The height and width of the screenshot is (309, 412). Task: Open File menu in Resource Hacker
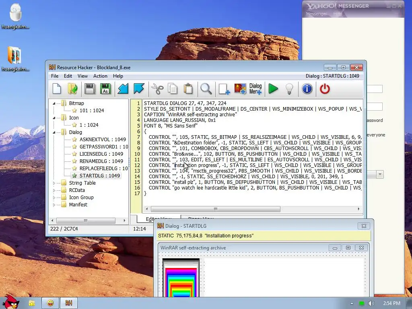click(55, 76)
